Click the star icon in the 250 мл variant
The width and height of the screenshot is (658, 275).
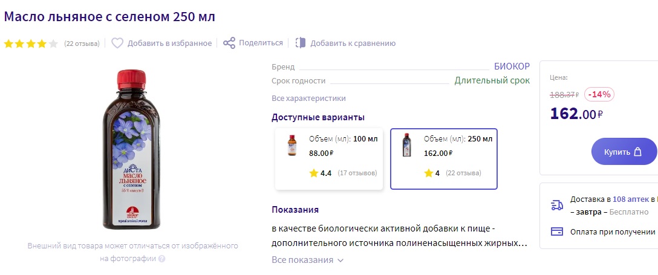[x=428, y=173]
